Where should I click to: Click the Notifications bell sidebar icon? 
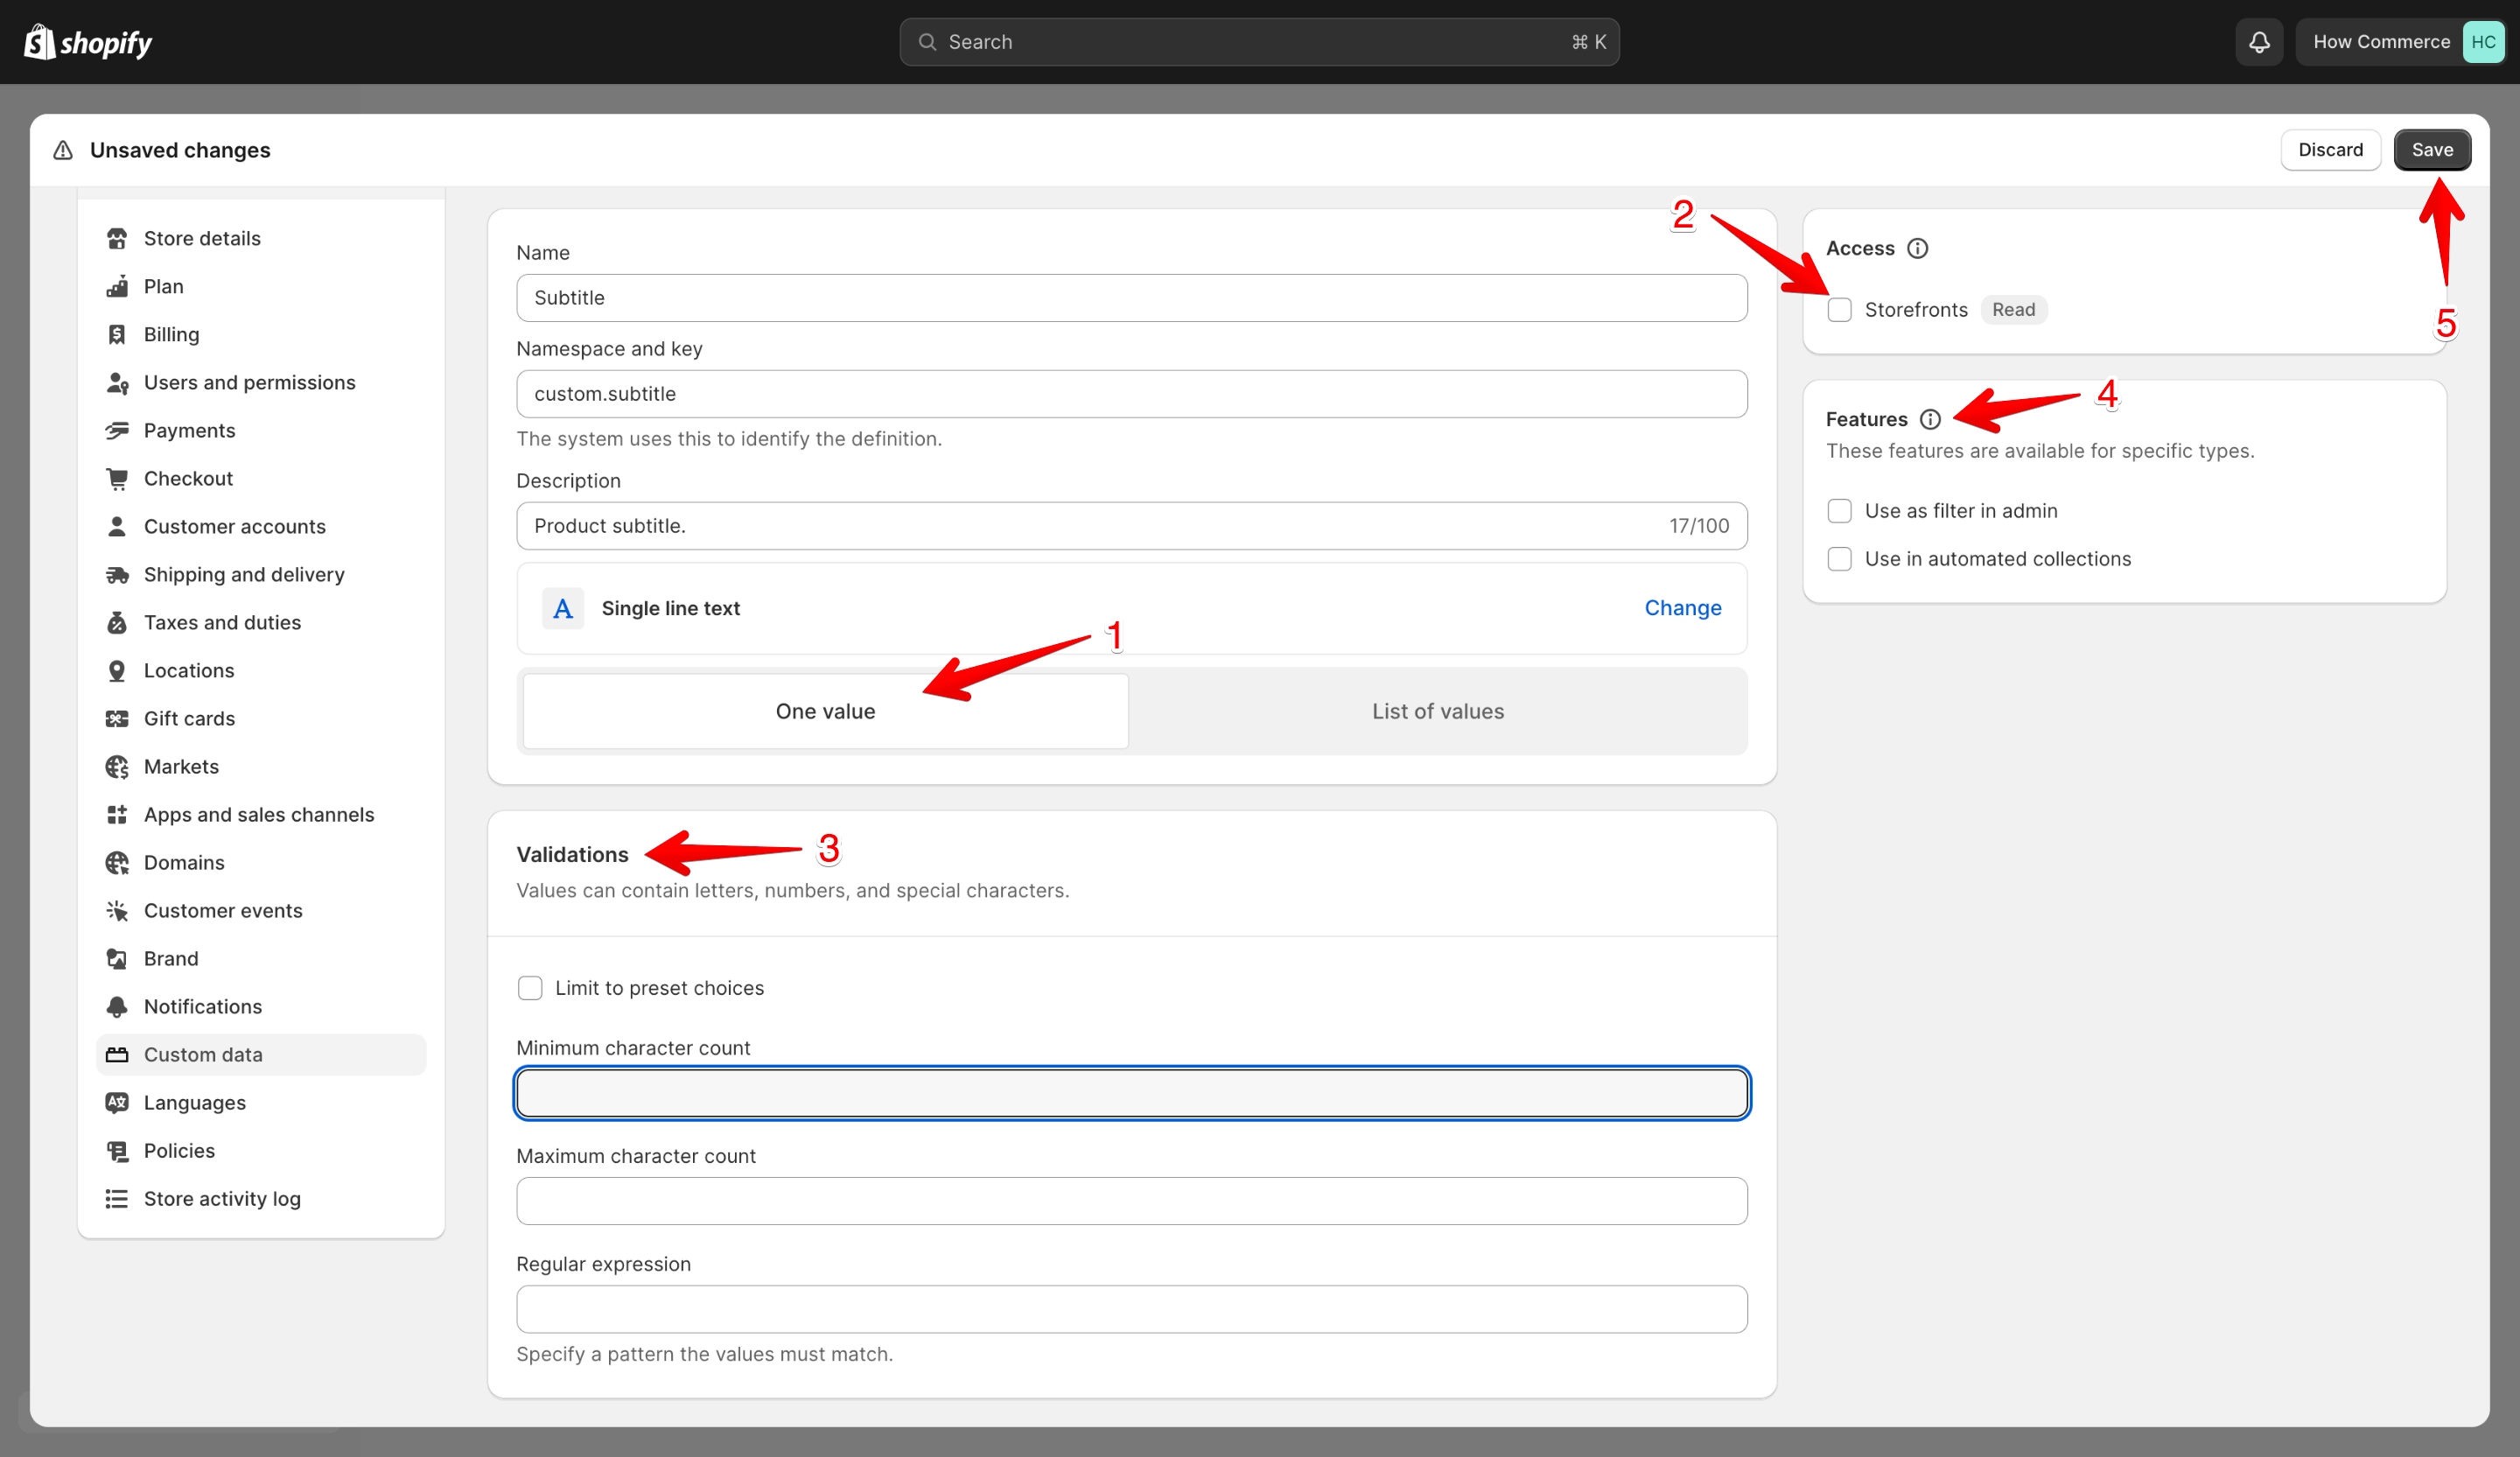click(117, 1006)
